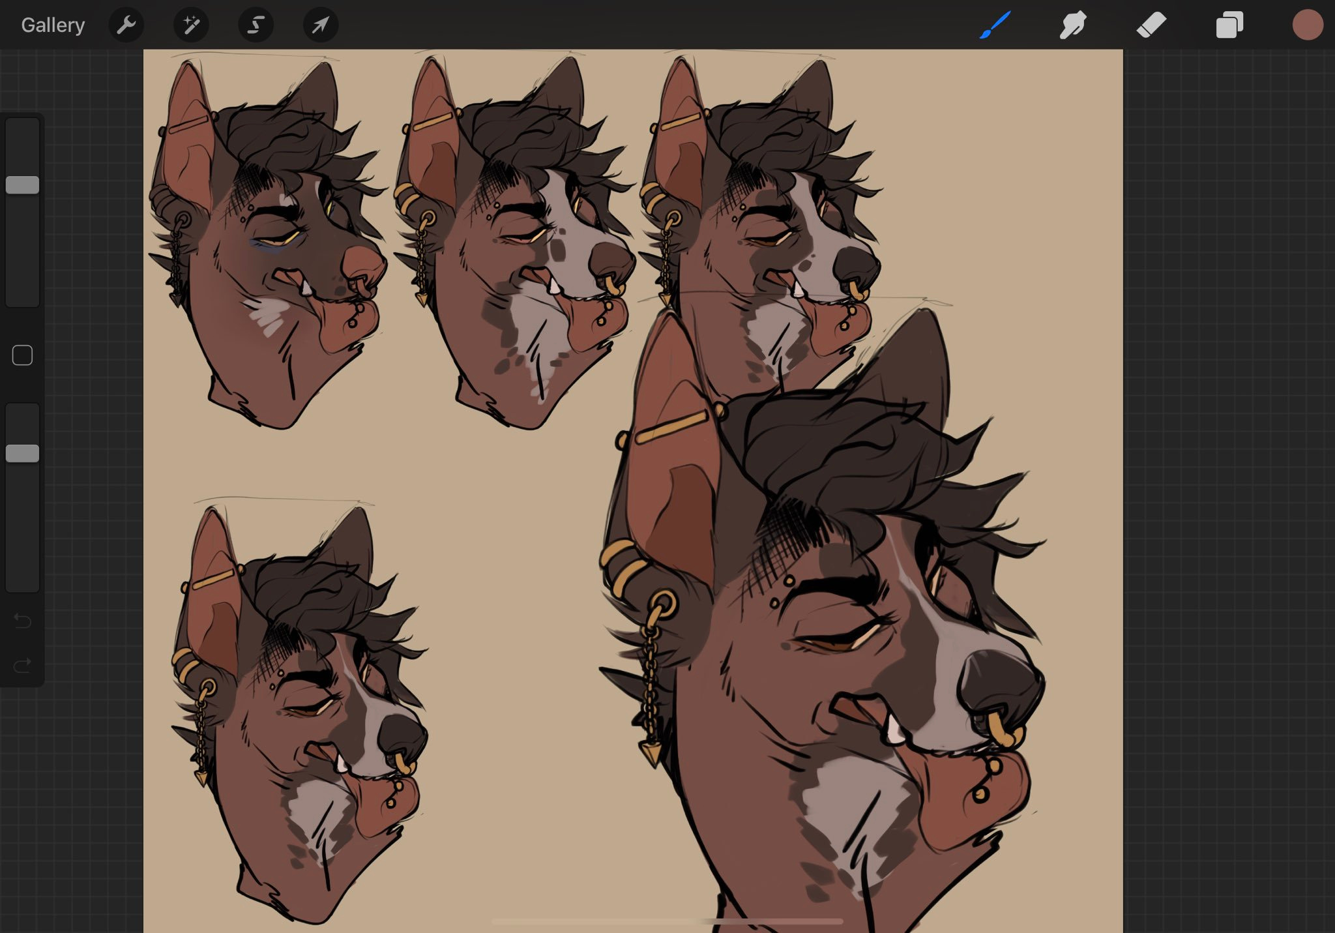Select the Brush tool

[x=995, y=25]
